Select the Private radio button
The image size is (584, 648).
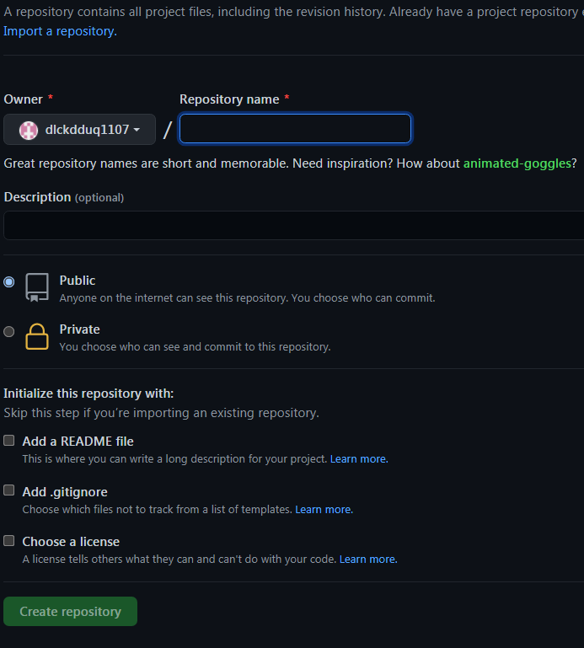[x=9, y=331]
